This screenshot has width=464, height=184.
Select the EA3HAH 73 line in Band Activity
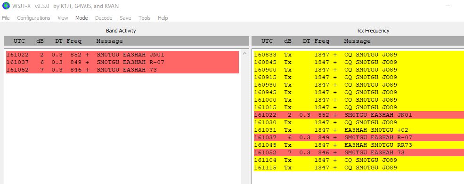pyautogui.click(x=122, y=70)
